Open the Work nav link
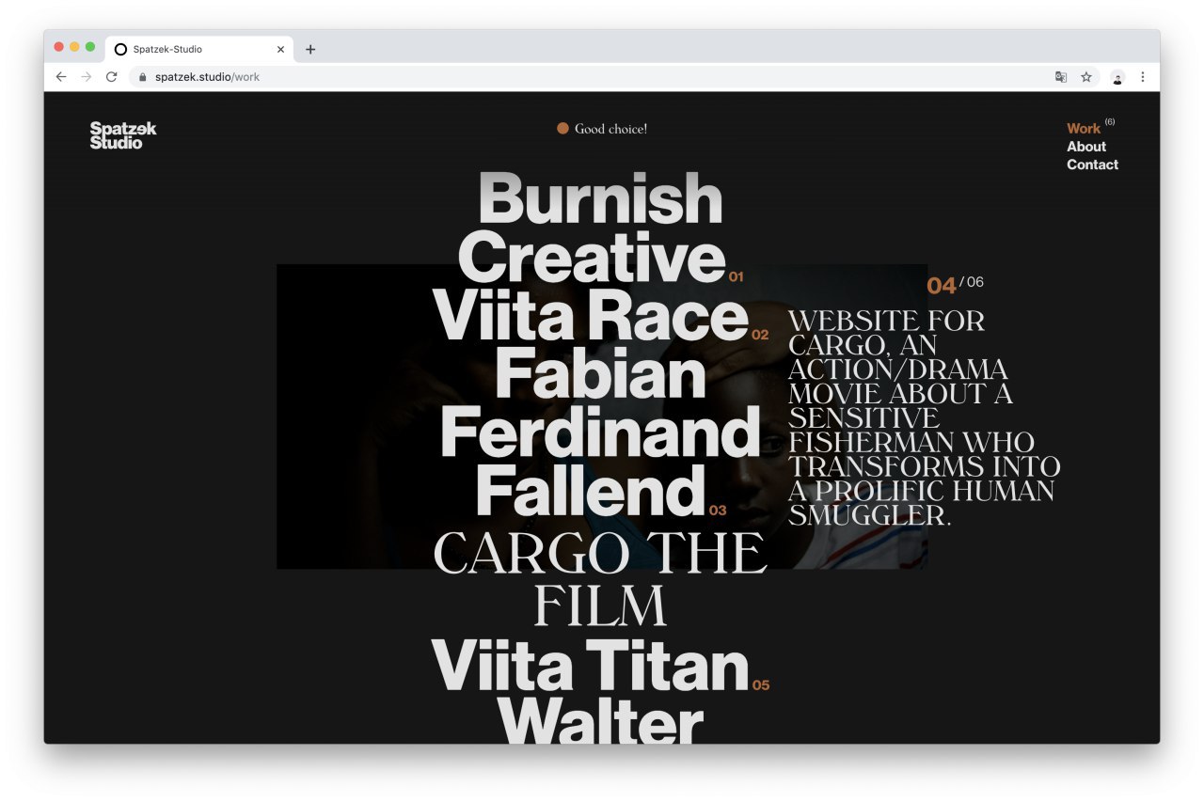Screen dimensions: 1204x802 click(1083, 128)
